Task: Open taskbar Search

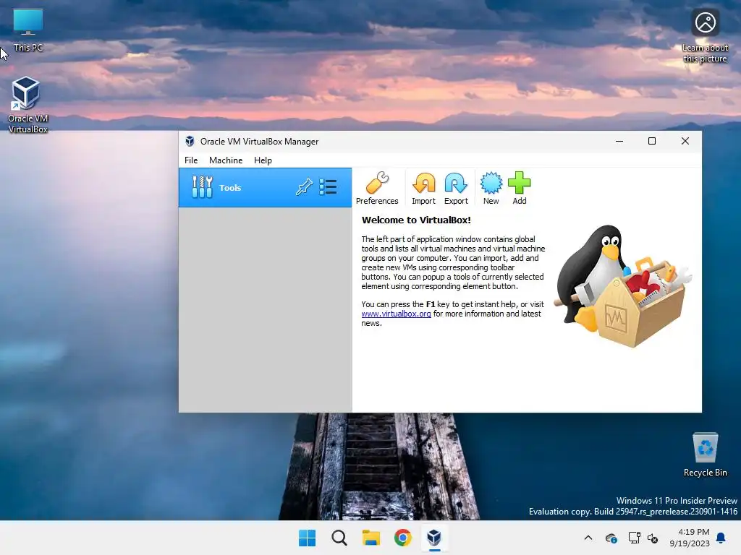Action: tap(339, 538)
